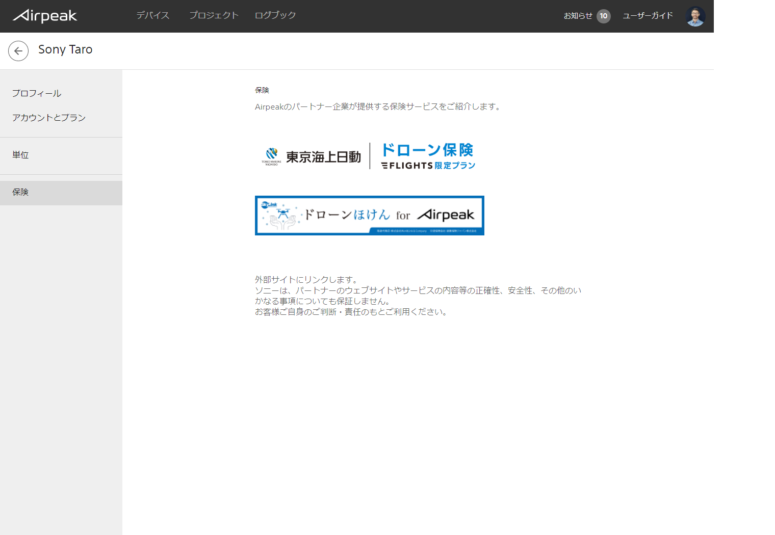Select 単位 in sidebar
This screenshot has height=535, width=775.
pos(61,155)
